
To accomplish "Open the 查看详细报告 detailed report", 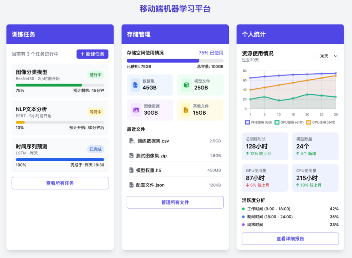I will [290, 239].
